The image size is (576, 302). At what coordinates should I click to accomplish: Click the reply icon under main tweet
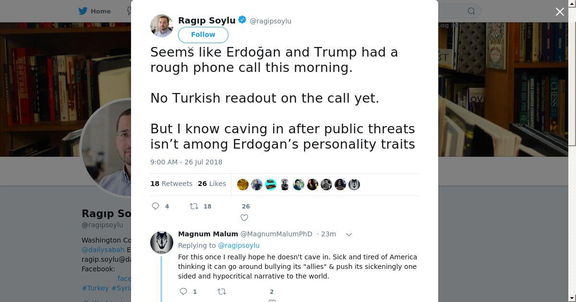(156, 206)
